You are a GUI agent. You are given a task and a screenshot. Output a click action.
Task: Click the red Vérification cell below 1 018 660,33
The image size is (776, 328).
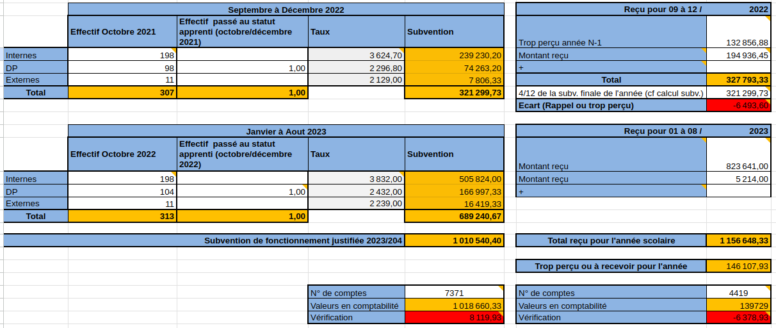pyautogui.click(x=455, y=317)
